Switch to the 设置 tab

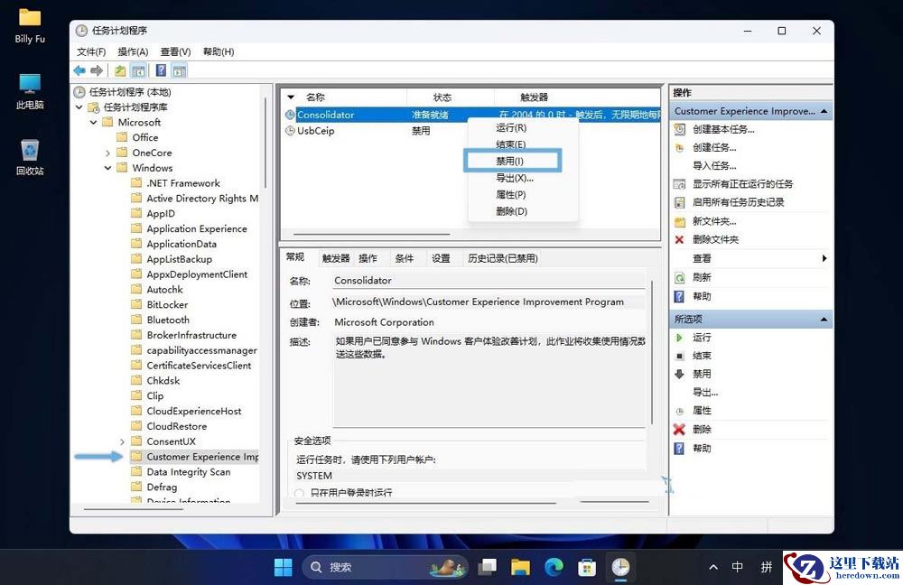pos(442,258)
